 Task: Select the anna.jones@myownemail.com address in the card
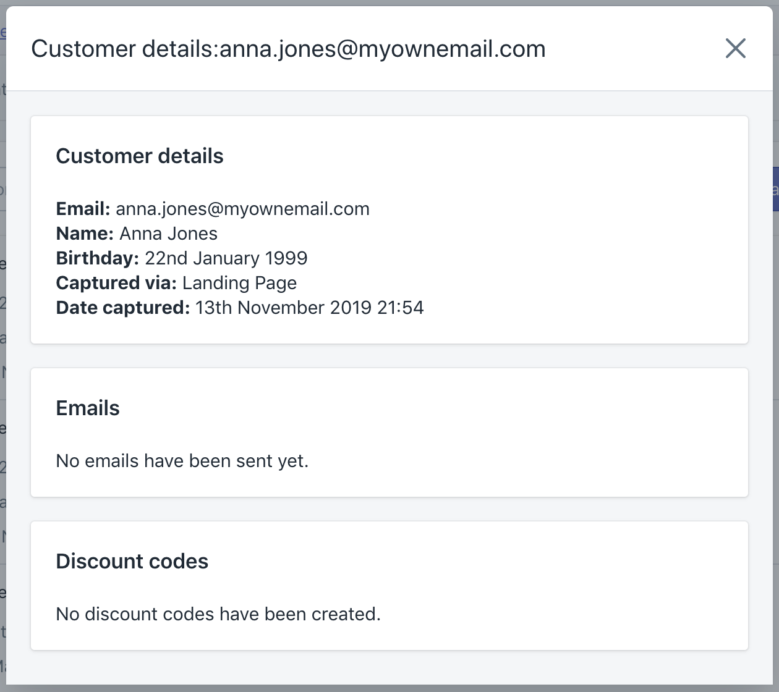point(242,209)
